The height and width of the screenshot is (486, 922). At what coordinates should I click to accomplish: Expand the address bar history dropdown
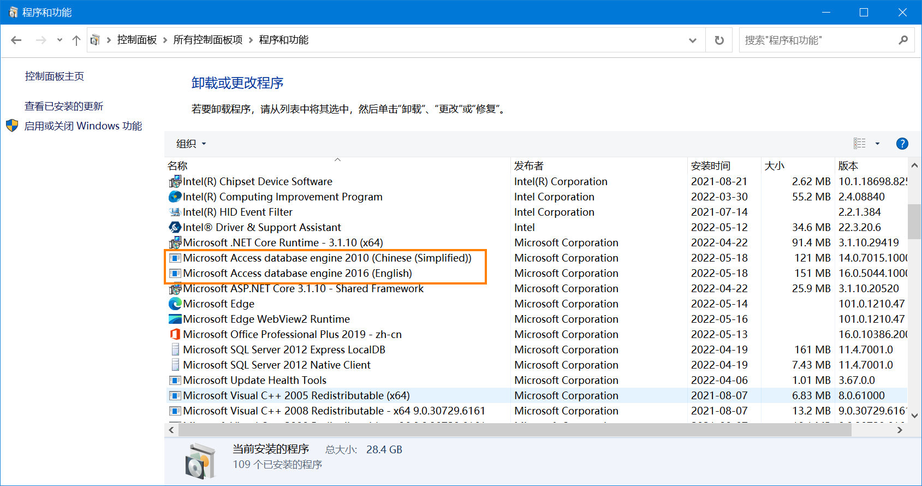pyautogui.click(x=693, y=40)
